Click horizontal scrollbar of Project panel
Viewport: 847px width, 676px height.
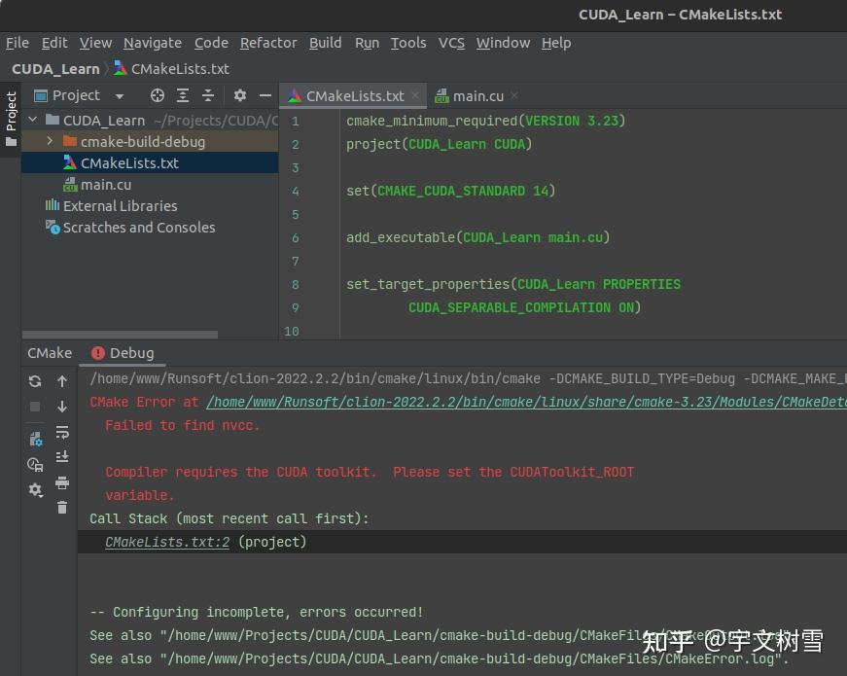(x=120, y=335)
